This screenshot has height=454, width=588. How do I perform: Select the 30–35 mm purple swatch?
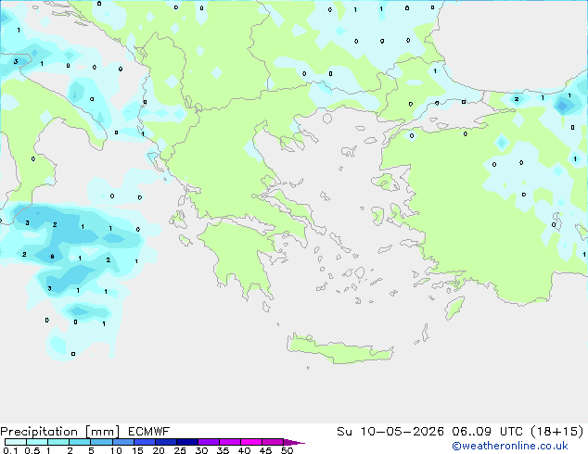point(208,442)
